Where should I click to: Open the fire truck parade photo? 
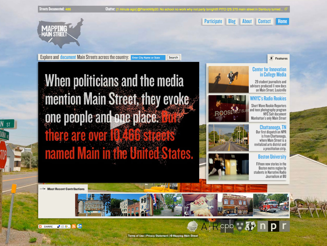click(271, 205)
